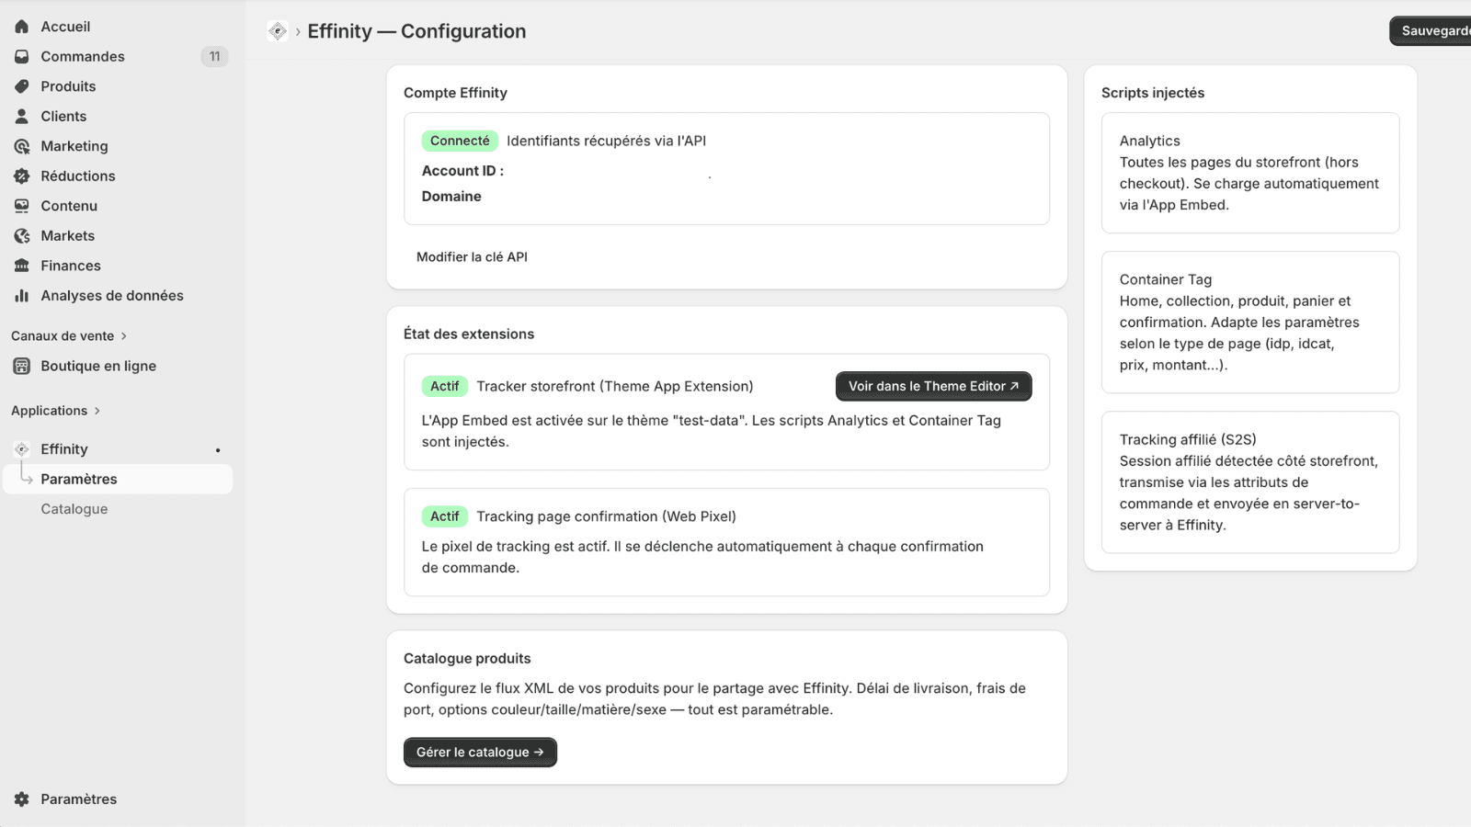Click the Actif badge for Web Pixel tracking
1471x827 pixels.
coord(445,516)
